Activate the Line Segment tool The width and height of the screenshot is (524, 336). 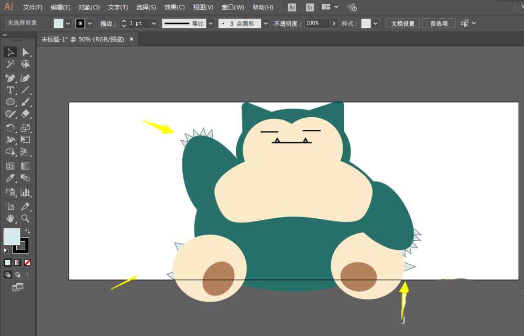(x=25, y=90)
